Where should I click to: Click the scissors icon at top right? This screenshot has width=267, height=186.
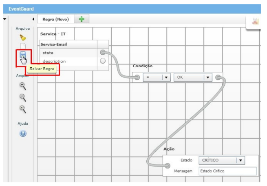pos(255,22)
